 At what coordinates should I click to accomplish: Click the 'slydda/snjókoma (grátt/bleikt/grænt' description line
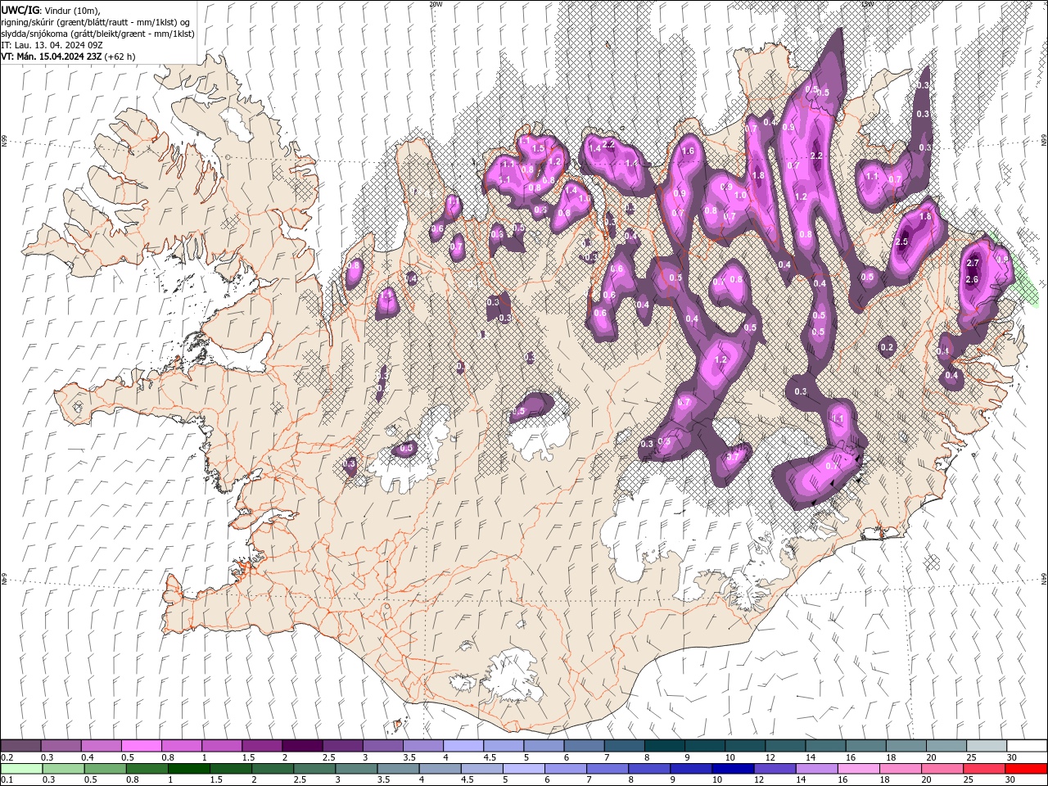coord(98,34)
